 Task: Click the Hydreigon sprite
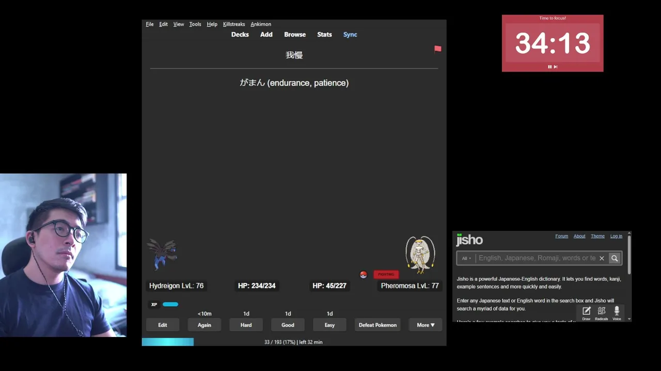pyautogui.click(x=163, y=254)
